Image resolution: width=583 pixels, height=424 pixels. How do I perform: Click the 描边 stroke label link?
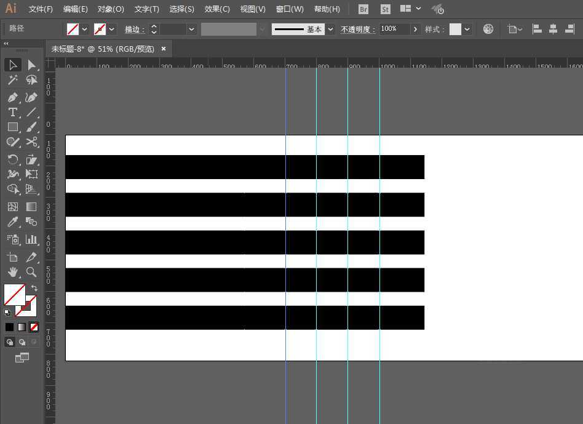135,30
